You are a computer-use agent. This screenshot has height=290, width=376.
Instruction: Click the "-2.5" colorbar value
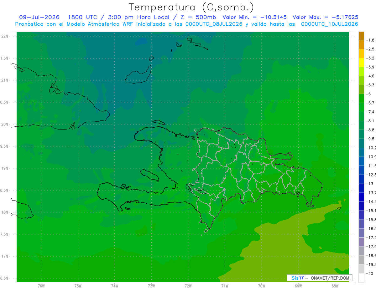click(x=370, y=49)
